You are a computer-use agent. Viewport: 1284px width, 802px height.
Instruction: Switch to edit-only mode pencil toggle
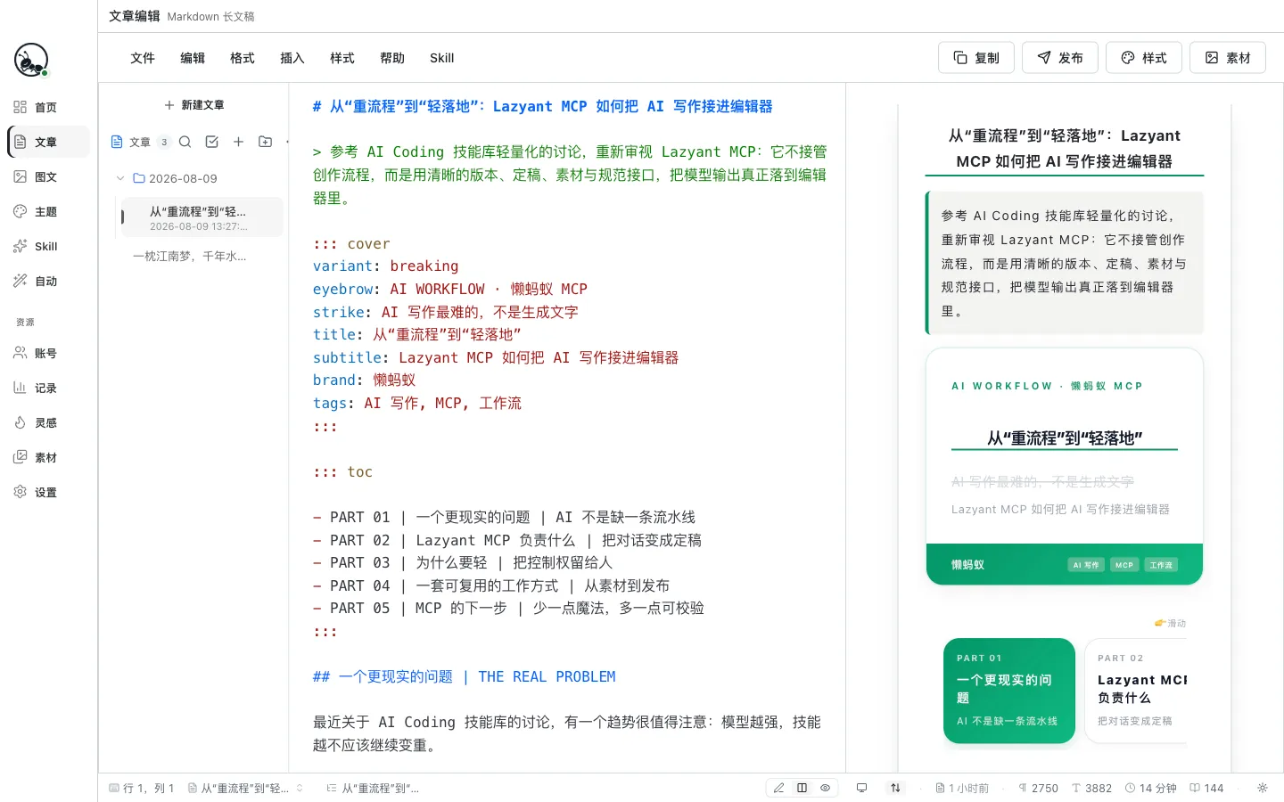tap(778, 788)
